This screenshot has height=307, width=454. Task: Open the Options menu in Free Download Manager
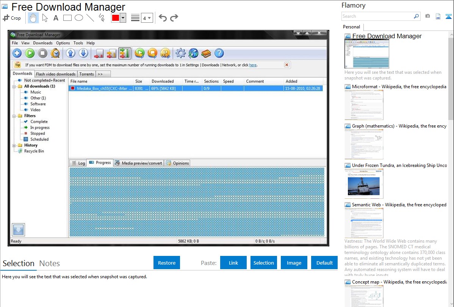[x=63, y=43]
